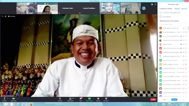Expand video options arrow beside Stop Video
189x106 pixels.
[x=17, y=98]
